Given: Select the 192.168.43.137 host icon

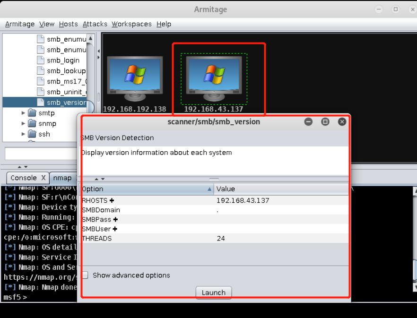Looking at the screenshot, I should tap(214, 79).
